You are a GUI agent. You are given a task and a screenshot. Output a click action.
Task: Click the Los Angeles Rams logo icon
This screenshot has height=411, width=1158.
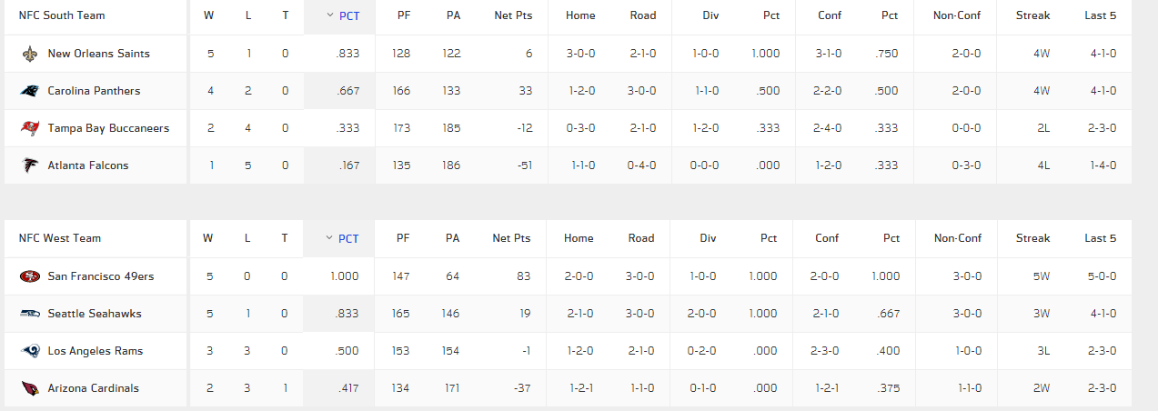pyautogui.click(x=30, y=351)
